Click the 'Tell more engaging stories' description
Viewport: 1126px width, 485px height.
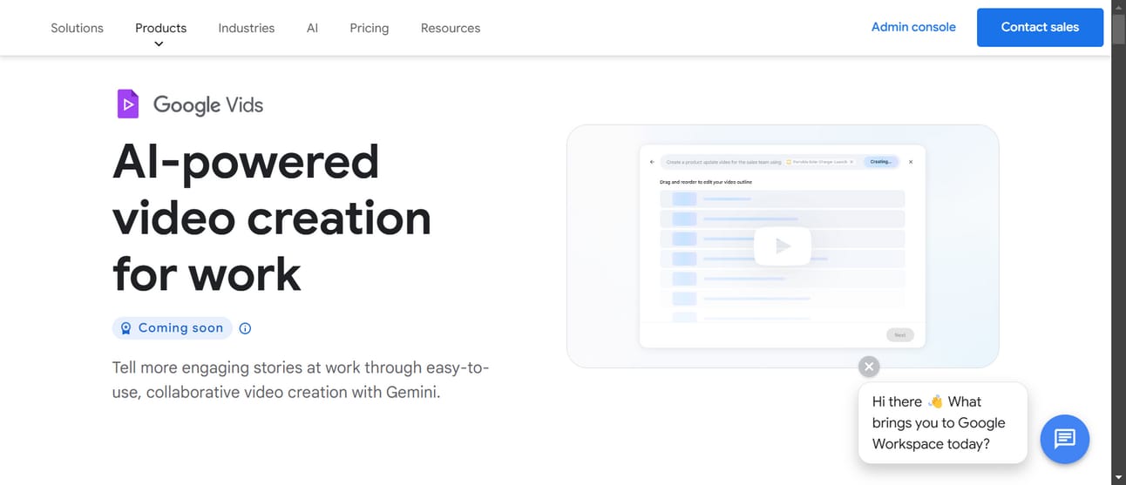click(301, 380)
